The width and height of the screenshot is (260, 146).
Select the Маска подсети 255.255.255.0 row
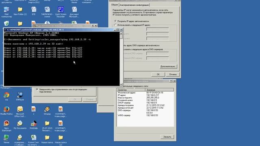(145, 98)
